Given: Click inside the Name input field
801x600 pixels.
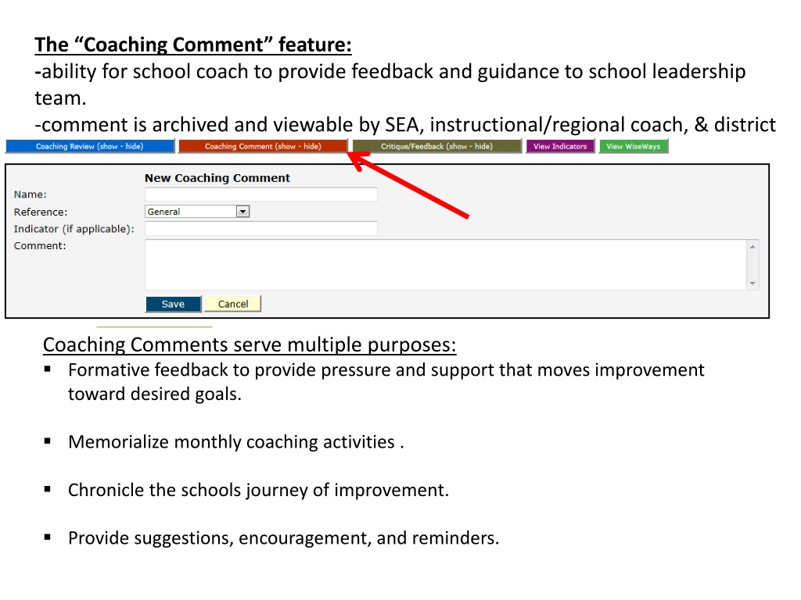Looking at the screenshot, I should point(261,195).
